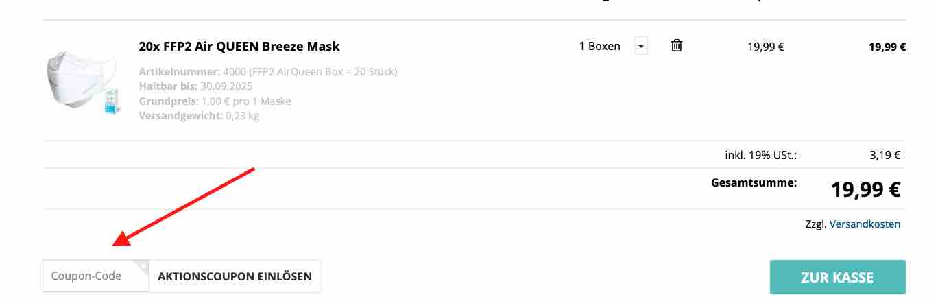This screenshot has height=299, width=938.
Task: Open the 20x FFP2 Air QUEEN Breeze Mask title
Action: (239, 46)
